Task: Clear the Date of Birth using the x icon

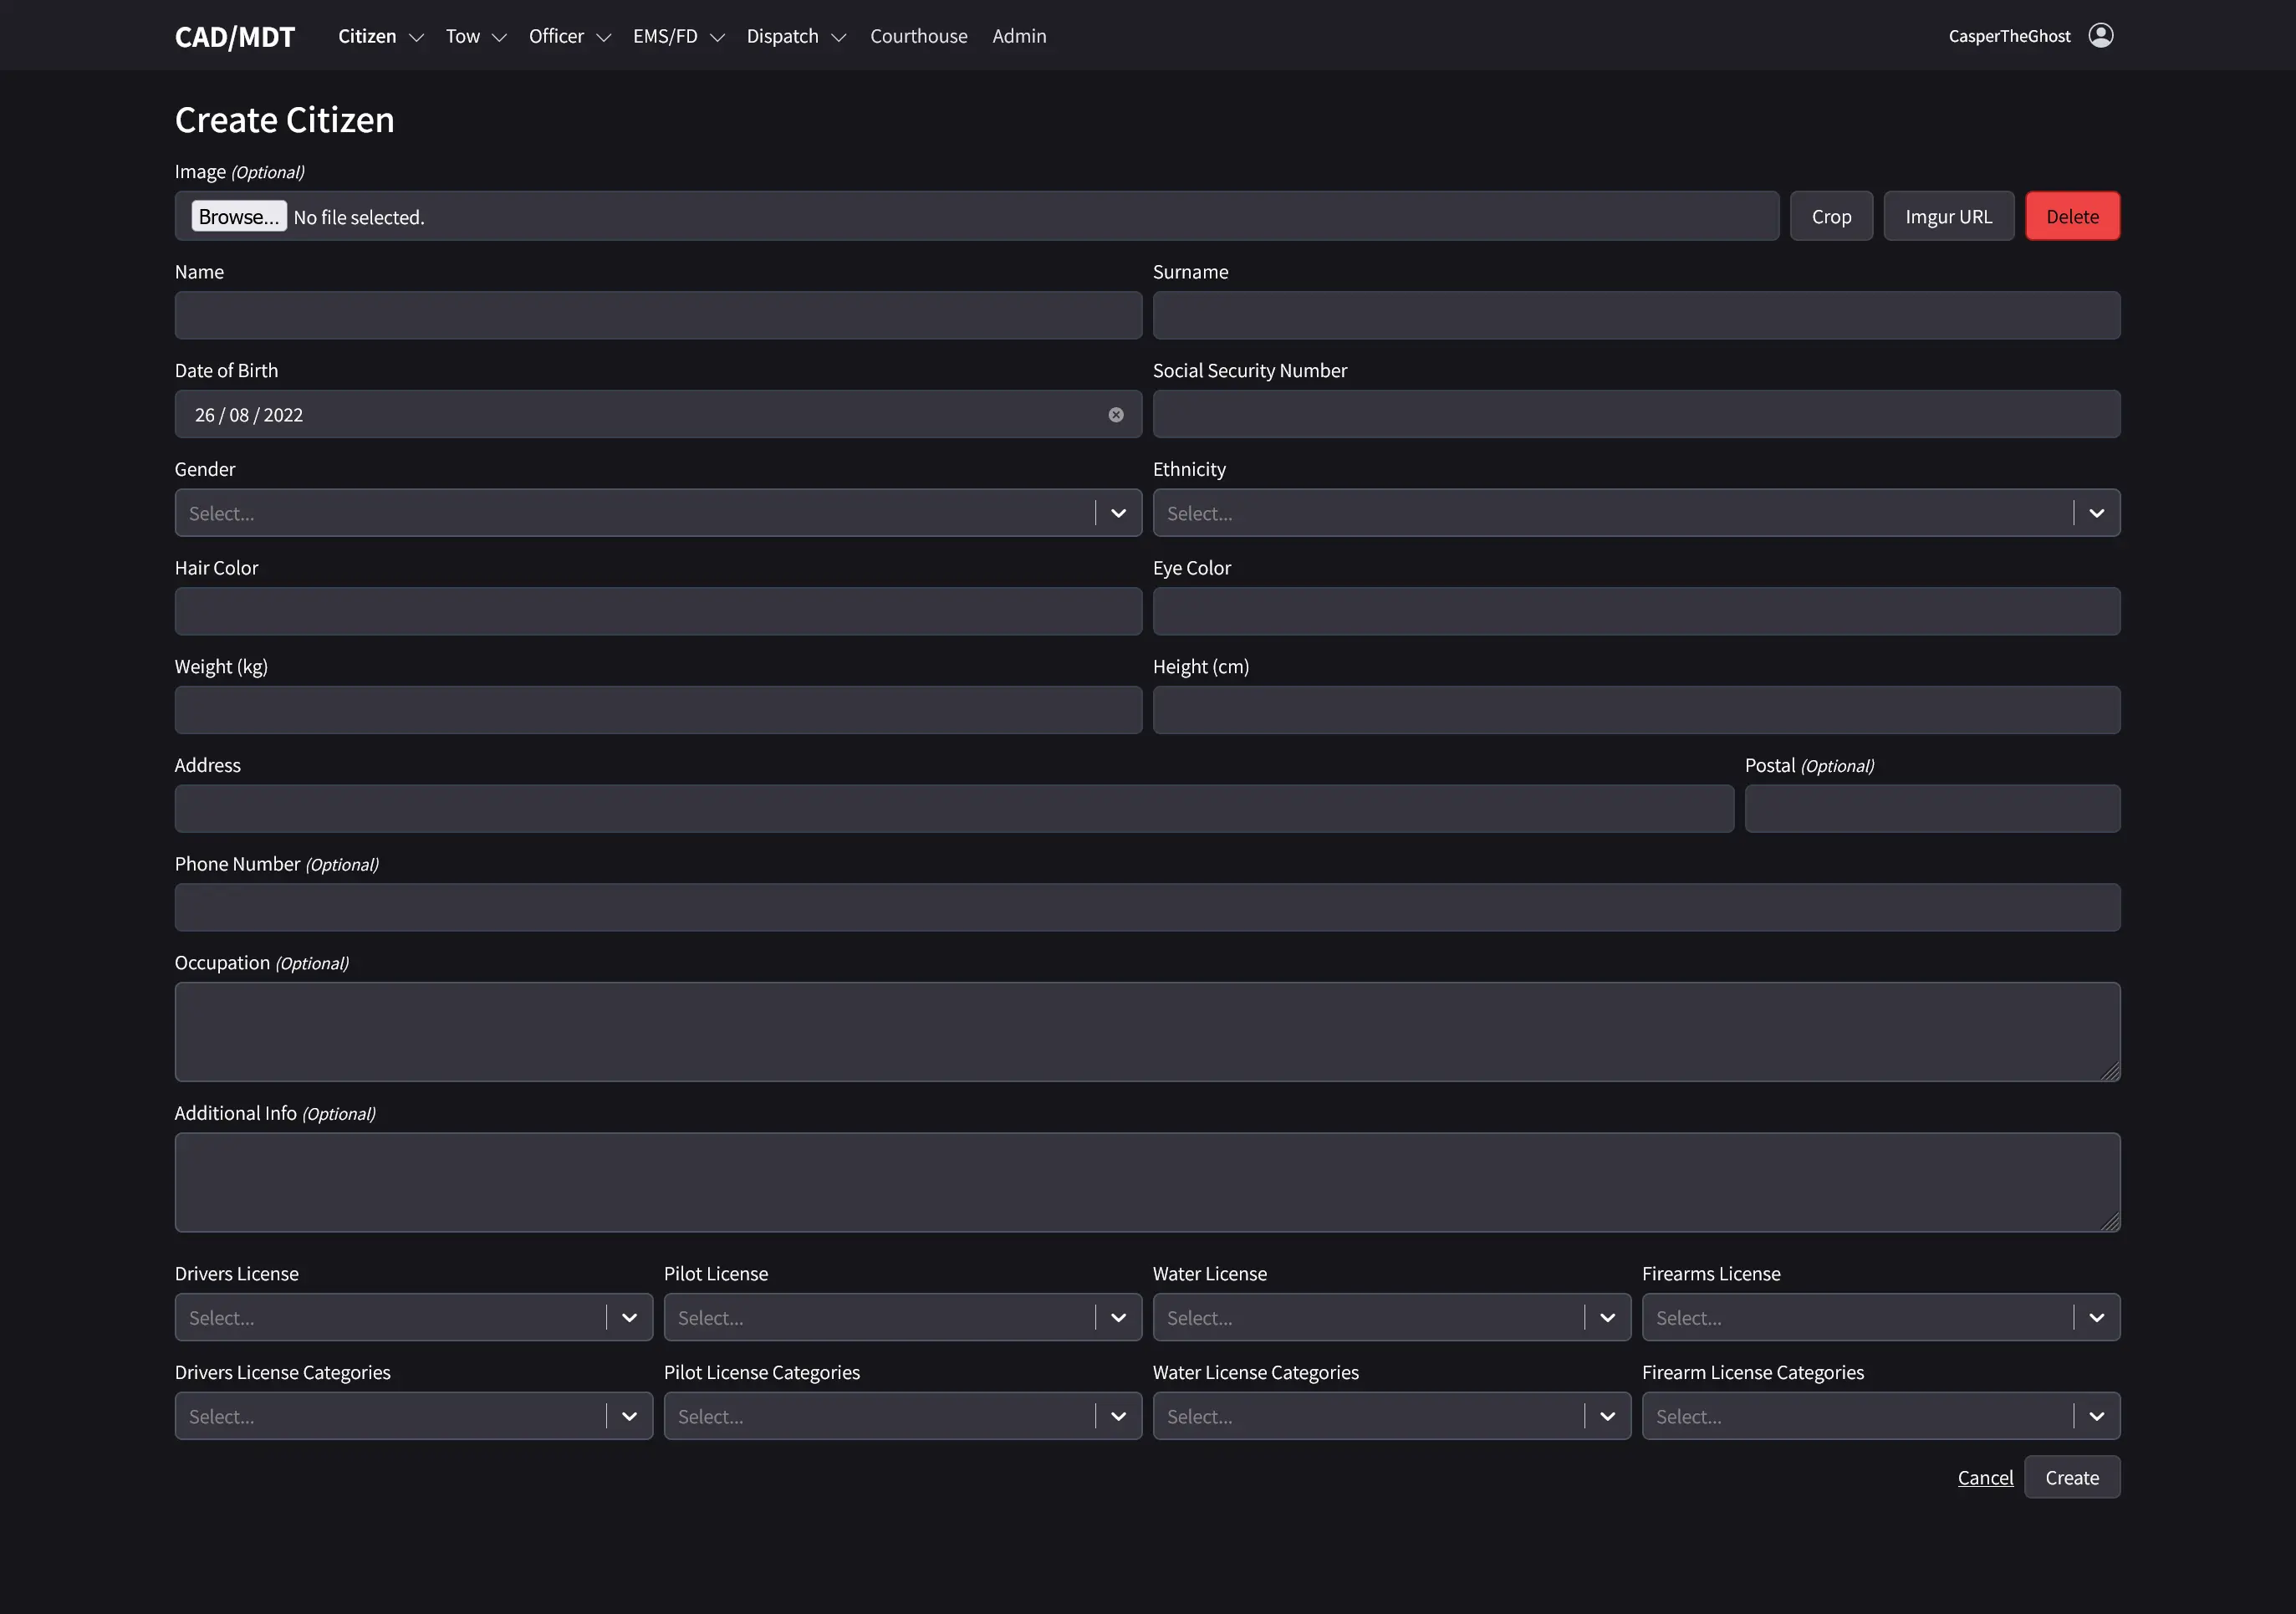Action: click(1116, 414)
